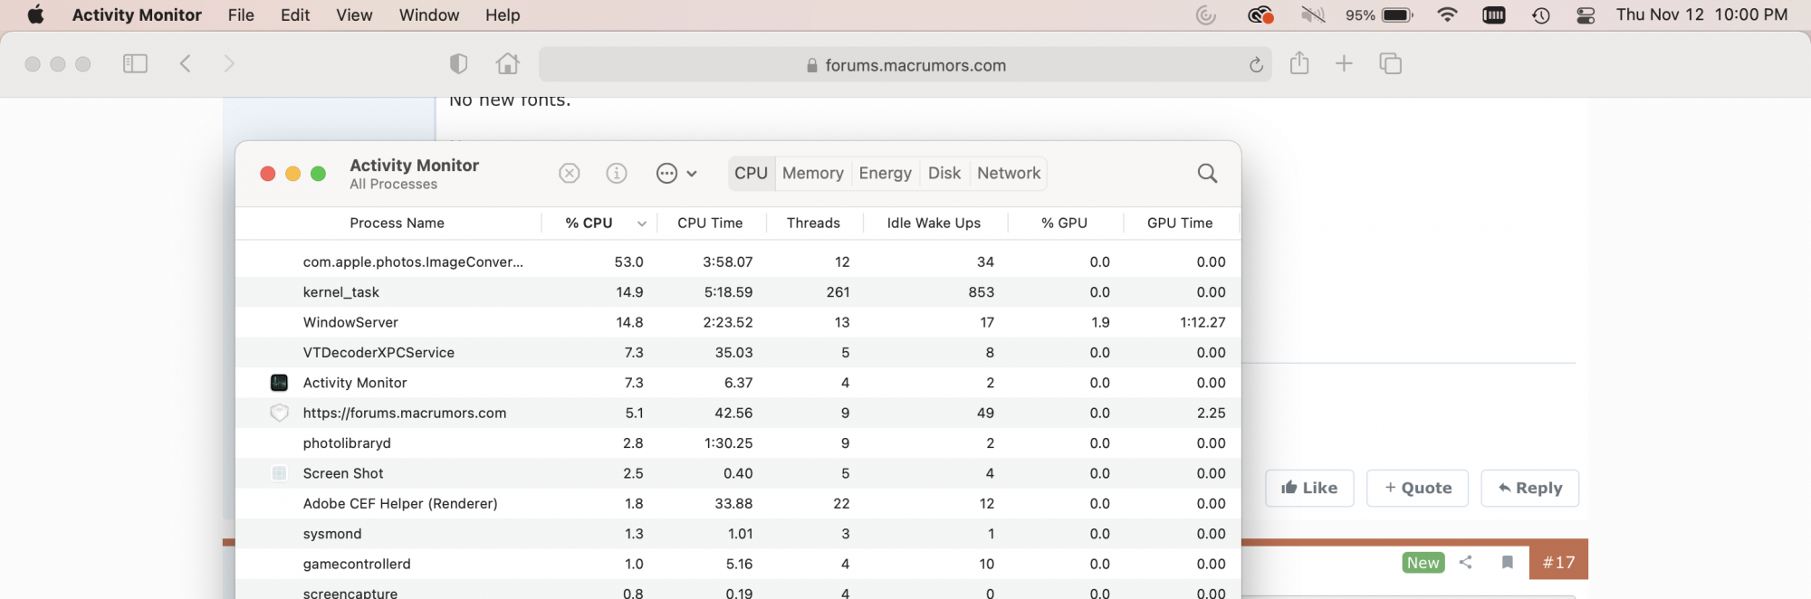This screenshot has width=1811, height=599.
Task: Search processes with the magnifier icon
Action: (1207, 173)
